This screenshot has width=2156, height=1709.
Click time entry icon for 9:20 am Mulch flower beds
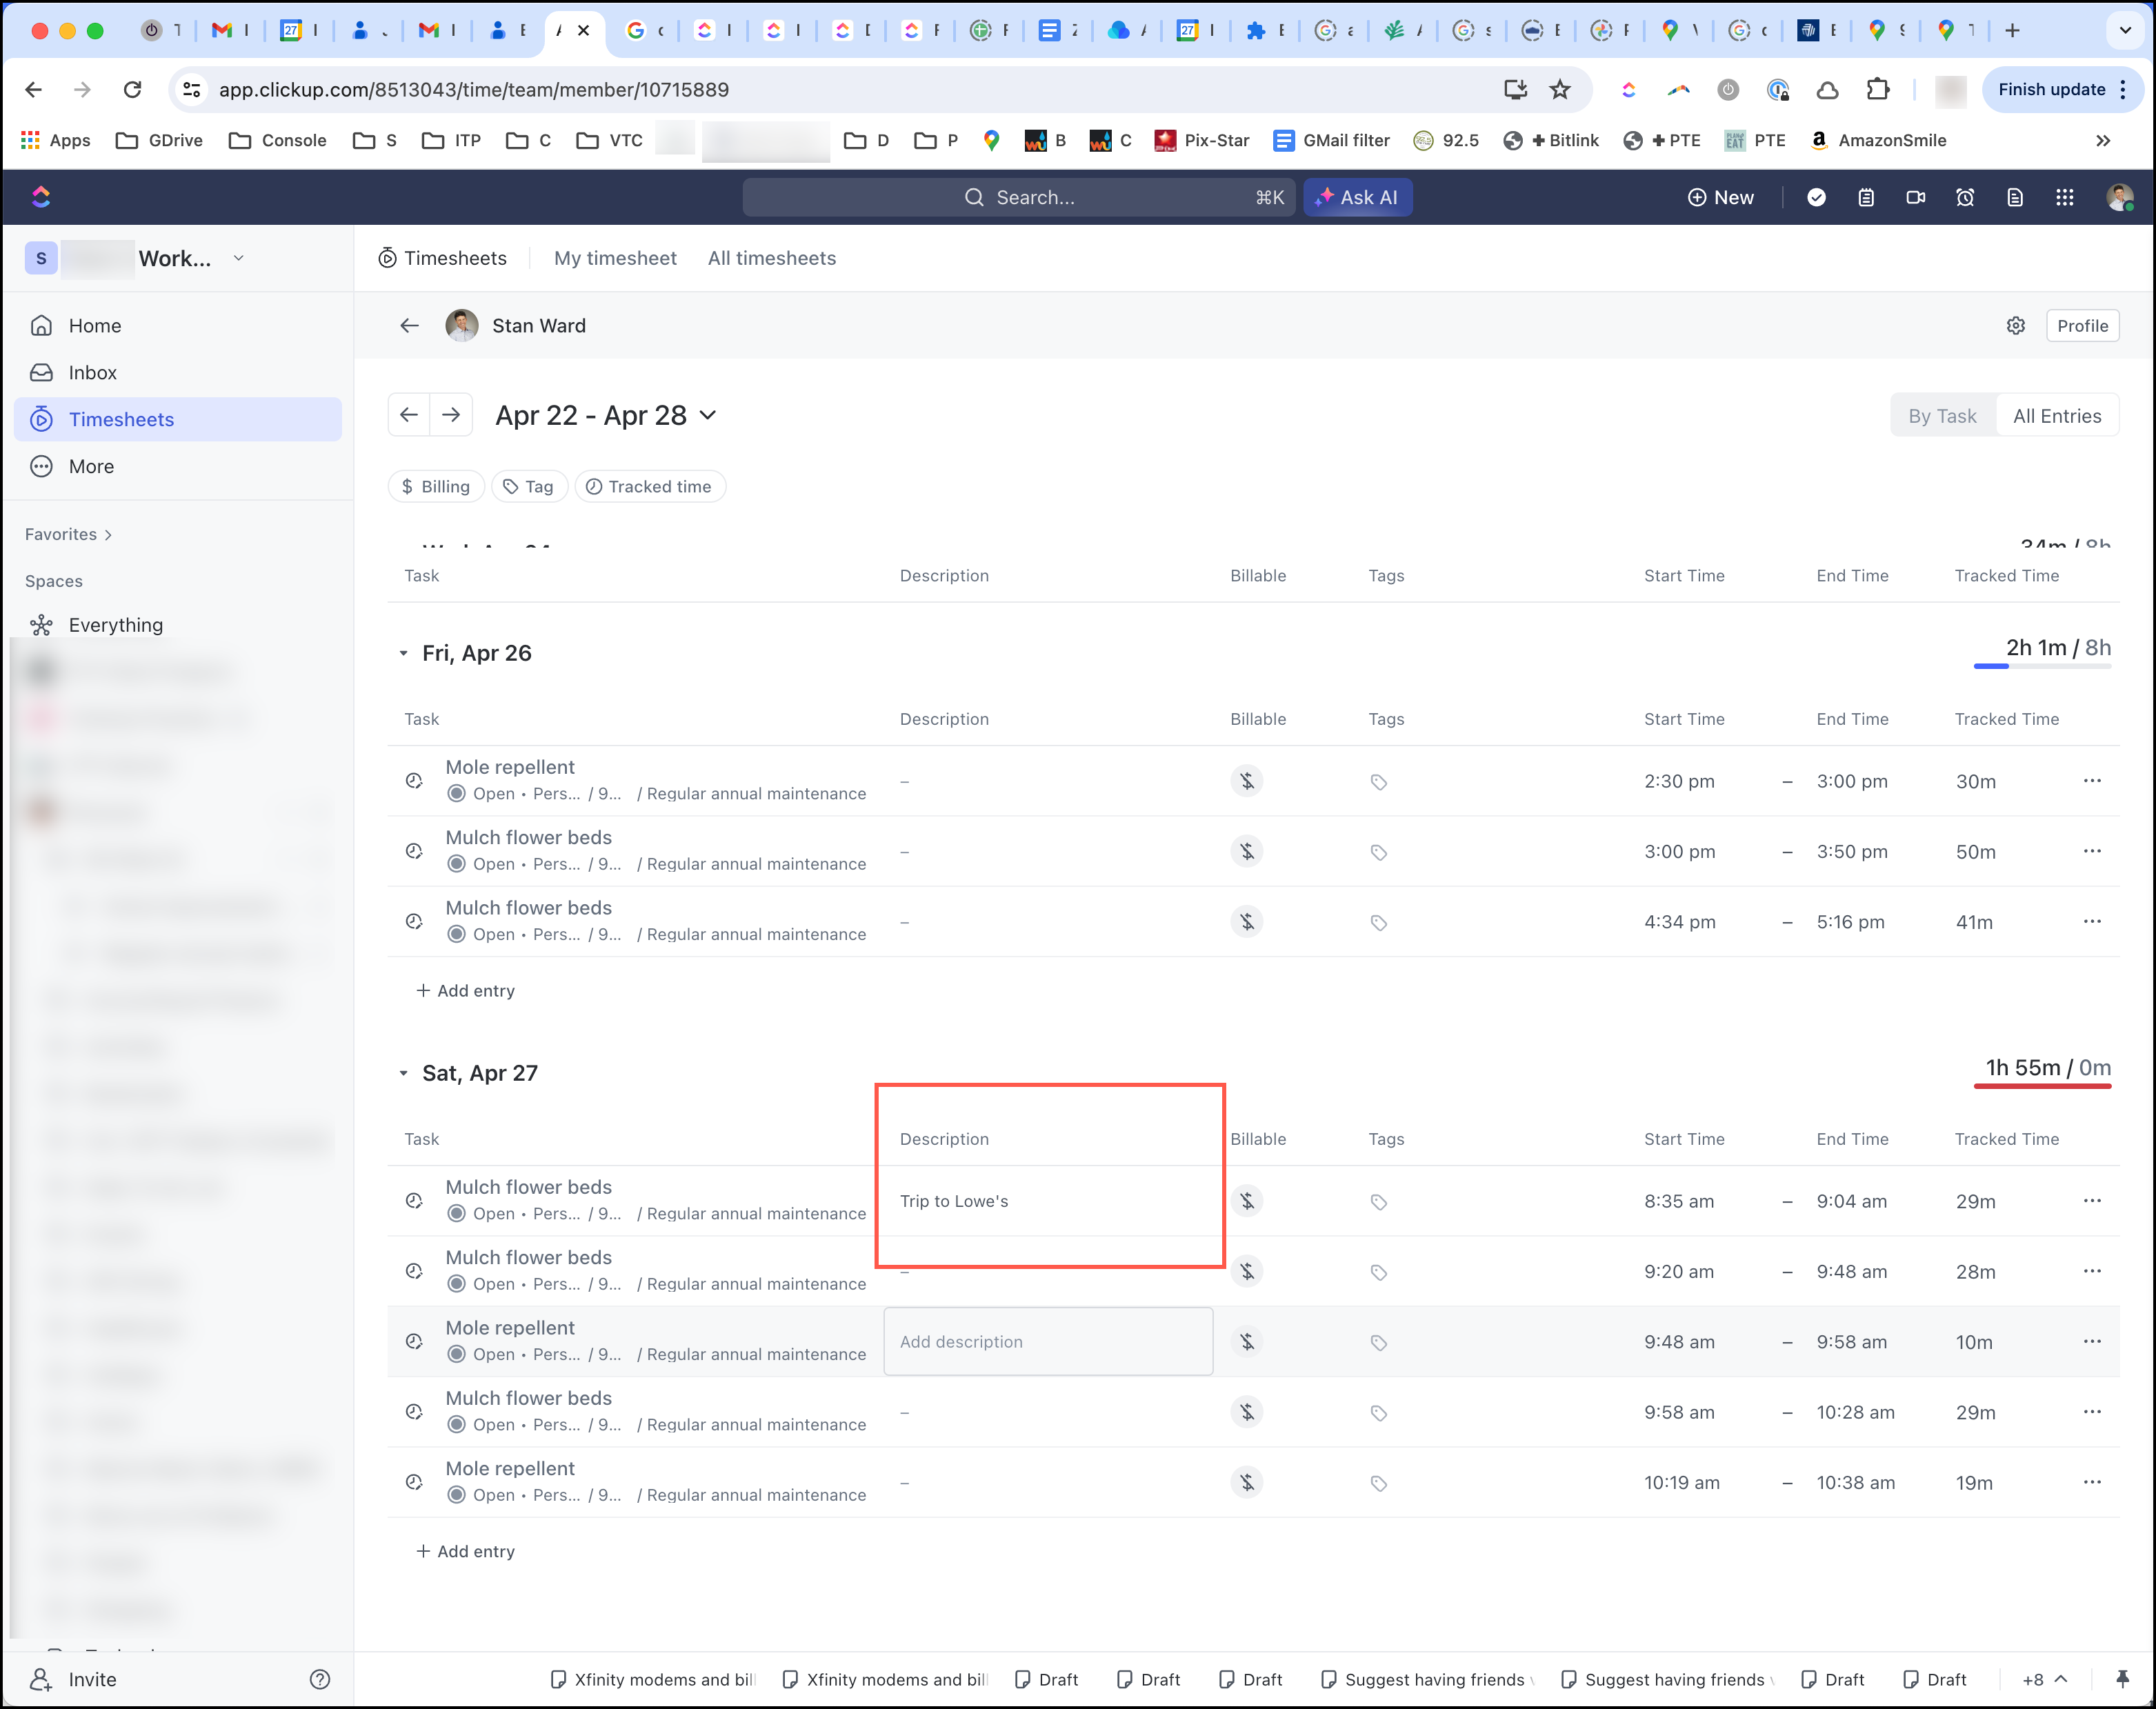coord(413,1271)
